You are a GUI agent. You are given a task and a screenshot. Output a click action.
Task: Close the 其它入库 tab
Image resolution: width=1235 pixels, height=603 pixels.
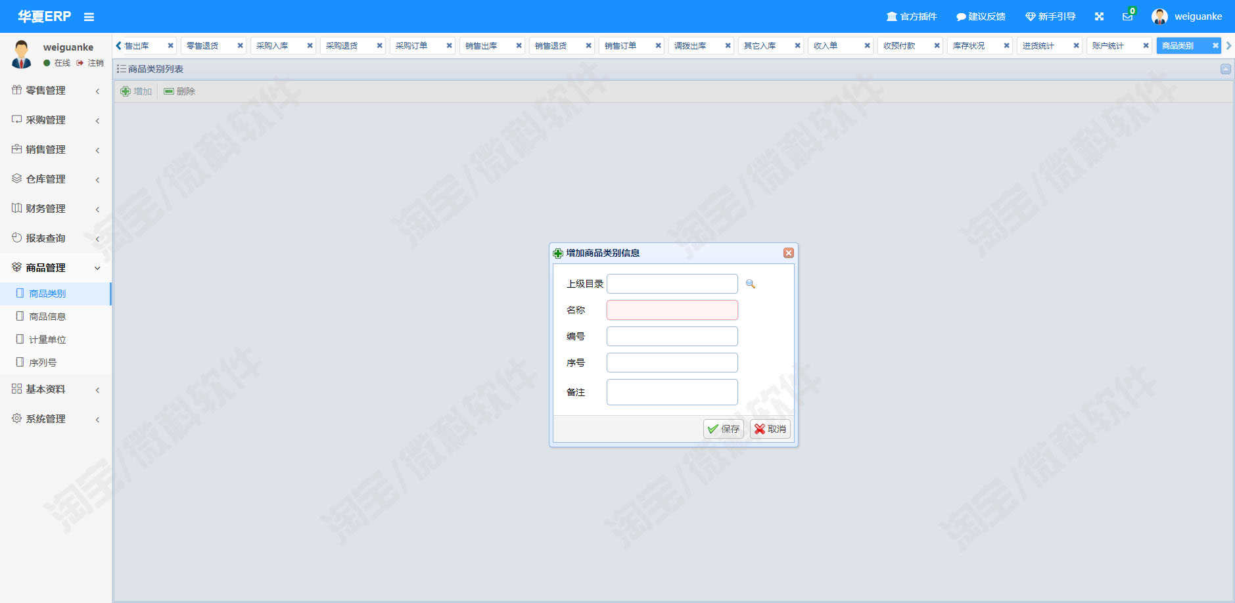coord(797,46)
